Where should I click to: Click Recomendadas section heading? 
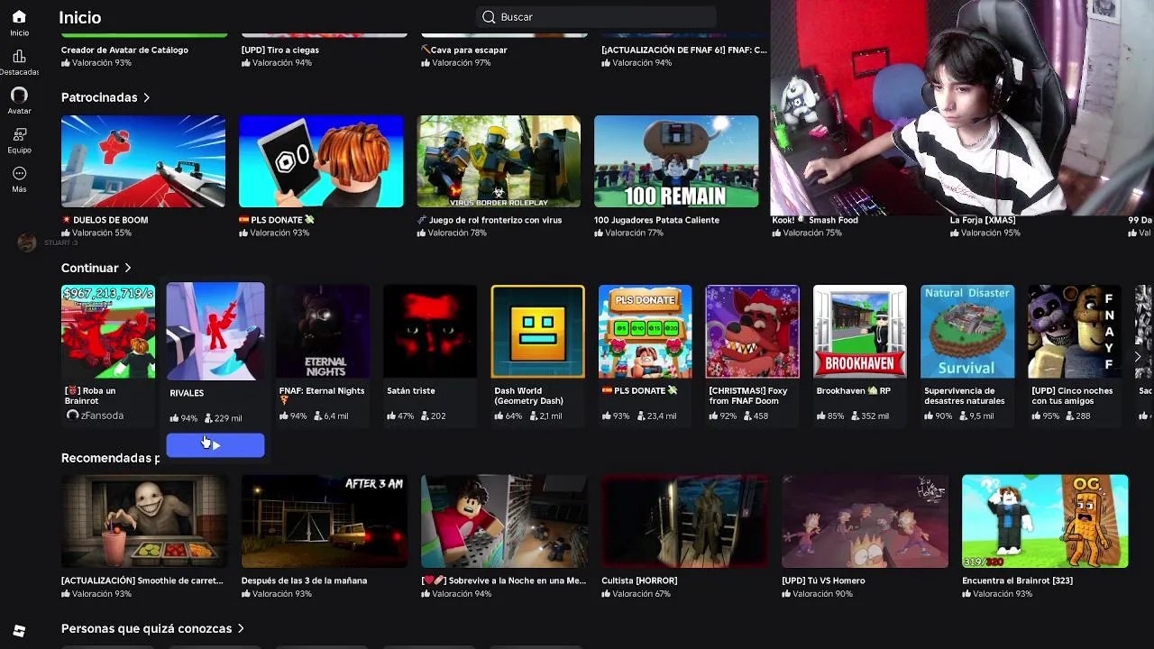click(x=110, y=458)
